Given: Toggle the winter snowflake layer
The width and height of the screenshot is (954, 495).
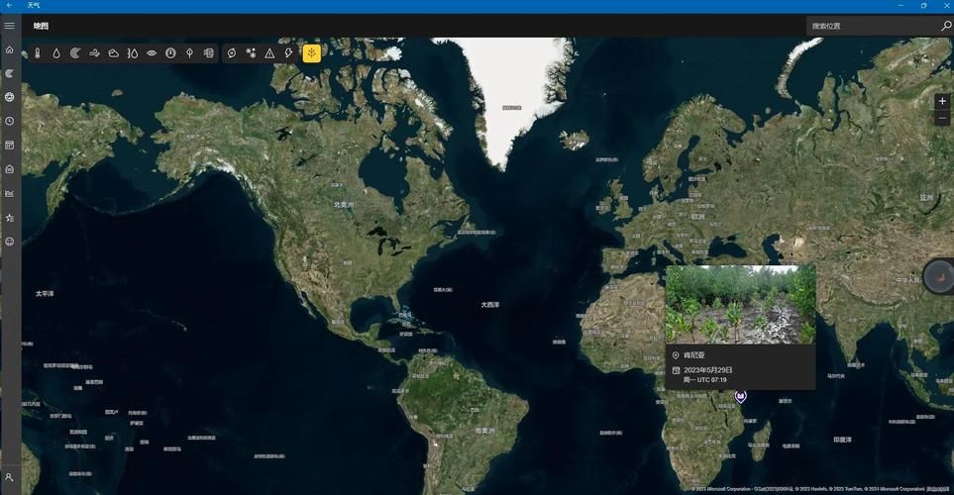Looking at the screenshot, I should click(250, 53).
